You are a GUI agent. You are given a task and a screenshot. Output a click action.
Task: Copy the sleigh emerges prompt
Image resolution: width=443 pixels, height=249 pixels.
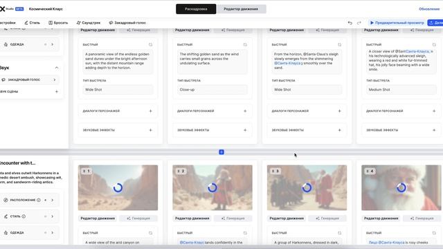(339, 44)
